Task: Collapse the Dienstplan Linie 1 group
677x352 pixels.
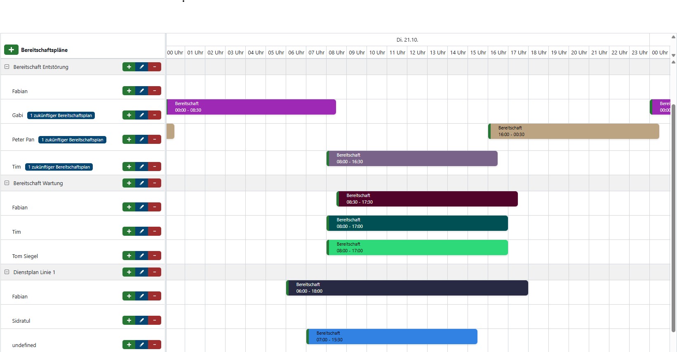Action: (x=7, y=272)
